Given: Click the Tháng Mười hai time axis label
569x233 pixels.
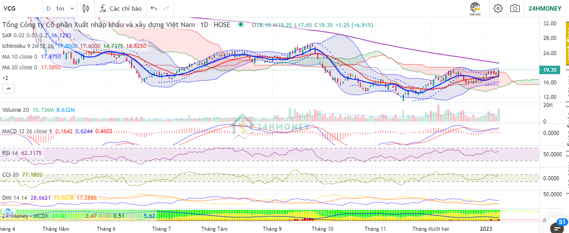Looking at the screenshot, I should point(431,229).
